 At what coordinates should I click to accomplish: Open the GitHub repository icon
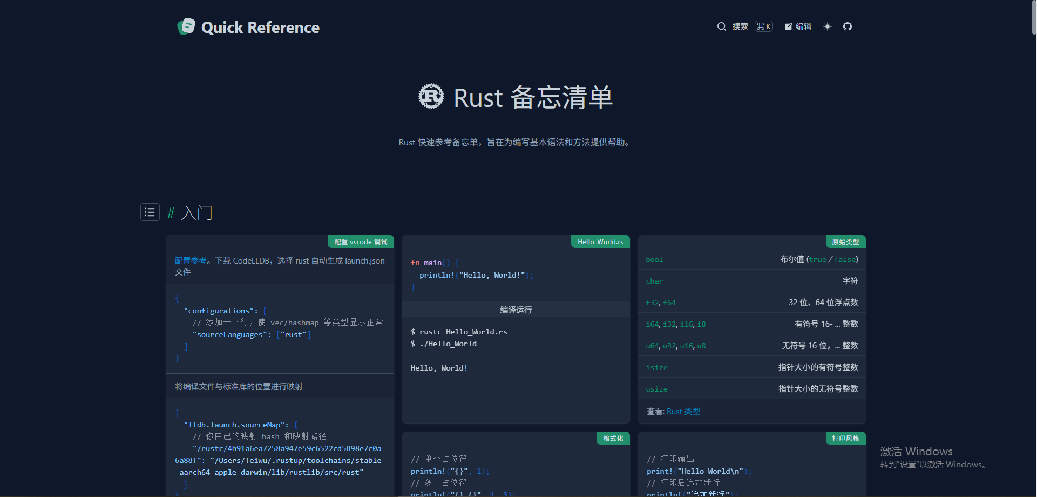(847, 26)
